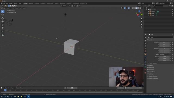Open the Material properties tab
This screenshot has height=98, width=174.
145,69
